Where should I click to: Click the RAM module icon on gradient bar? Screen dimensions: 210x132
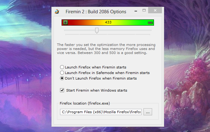(x=150, y=23)
